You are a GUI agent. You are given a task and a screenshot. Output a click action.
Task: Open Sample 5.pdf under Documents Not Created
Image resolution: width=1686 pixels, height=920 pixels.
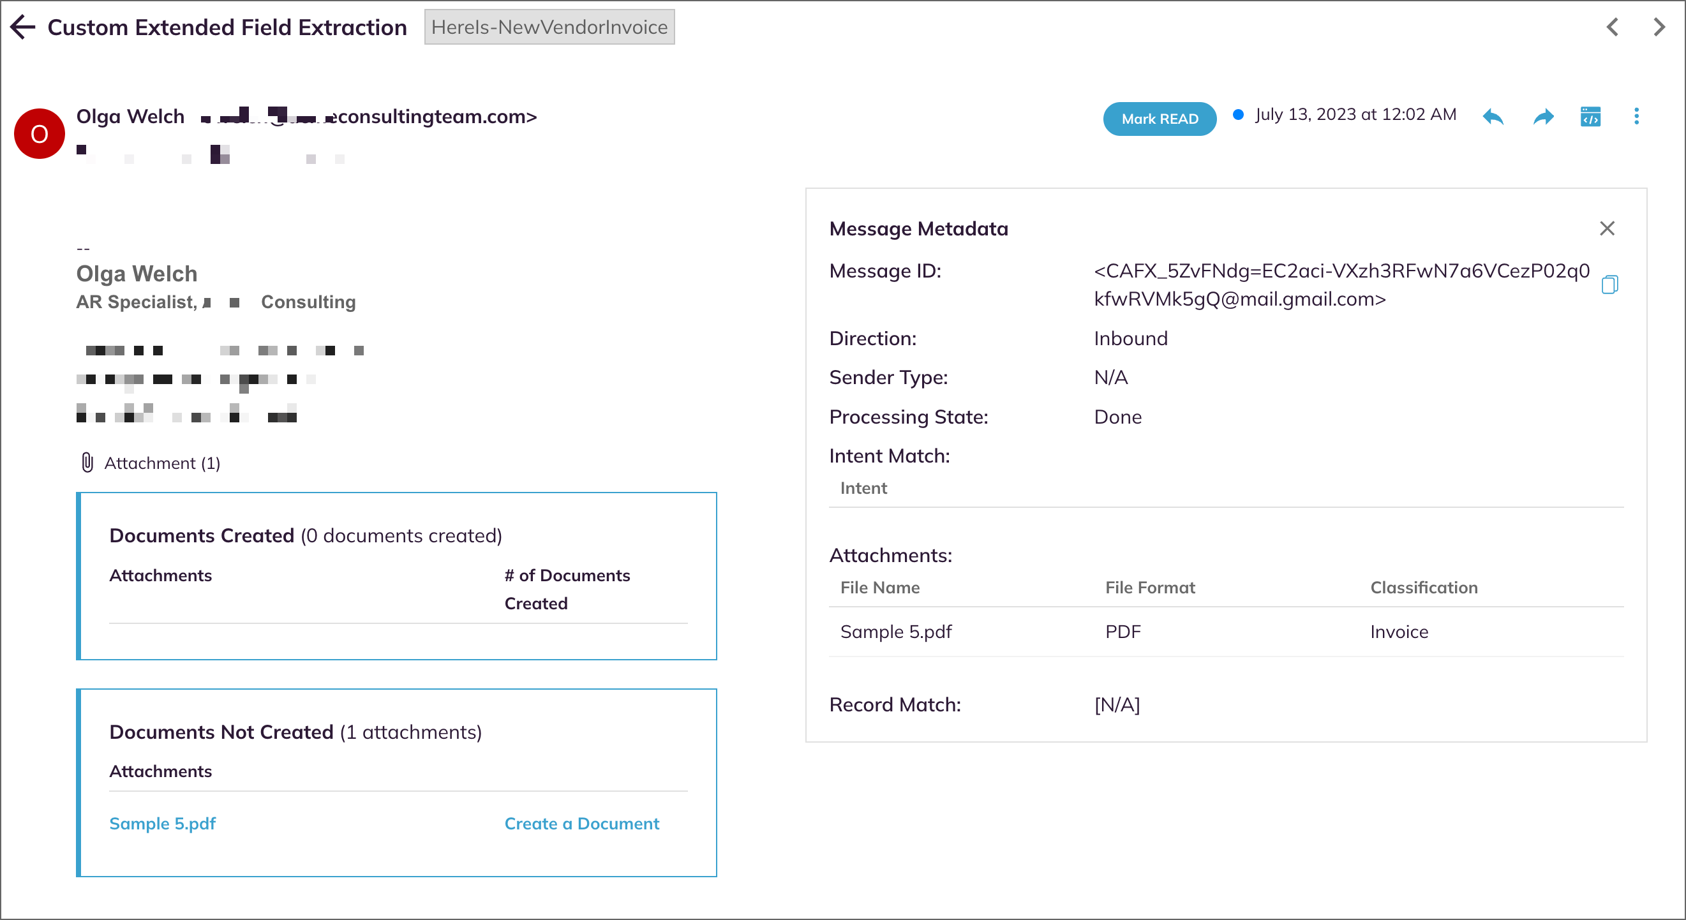[162, 823]
